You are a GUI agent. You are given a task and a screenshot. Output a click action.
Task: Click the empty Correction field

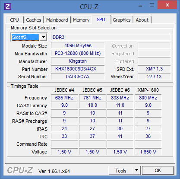(154, 45)
